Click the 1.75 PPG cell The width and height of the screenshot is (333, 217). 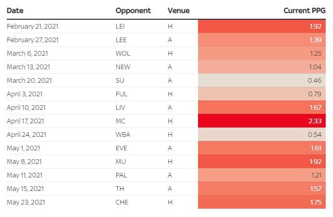[262, 202]
